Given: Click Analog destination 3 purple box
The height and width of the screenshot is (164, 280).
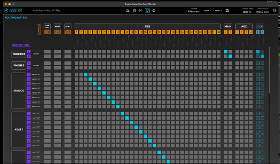Looking at the screenshot, I should 29,75.
